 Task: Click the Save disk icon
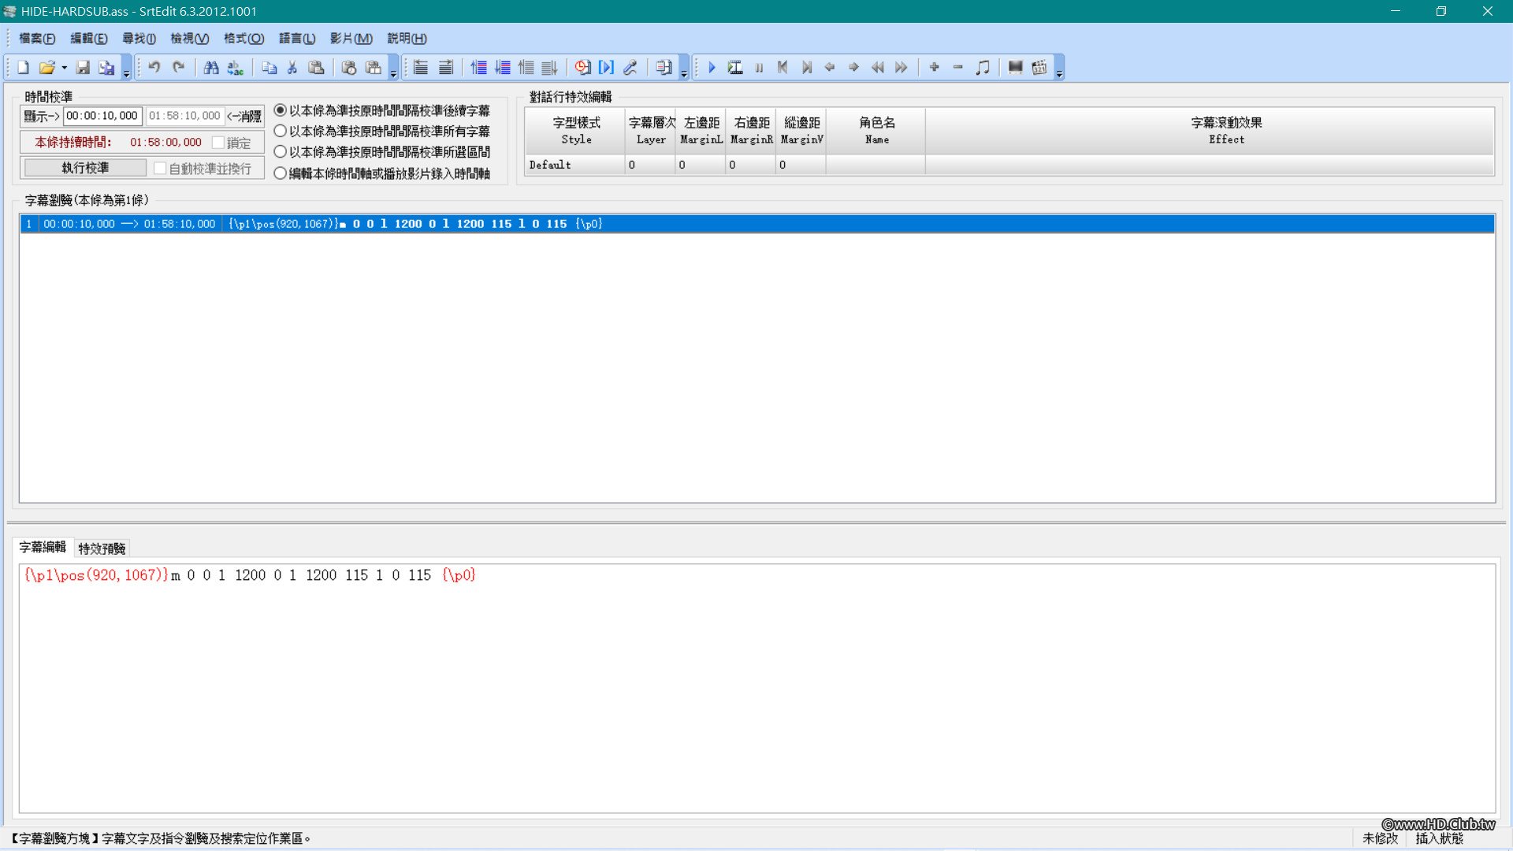pyautogui.click(x=83, y=68)
